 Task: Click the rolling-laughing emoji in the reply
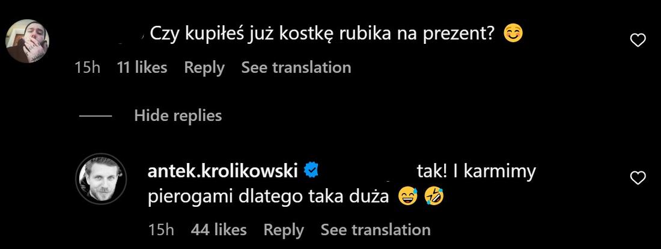(434, 197)
